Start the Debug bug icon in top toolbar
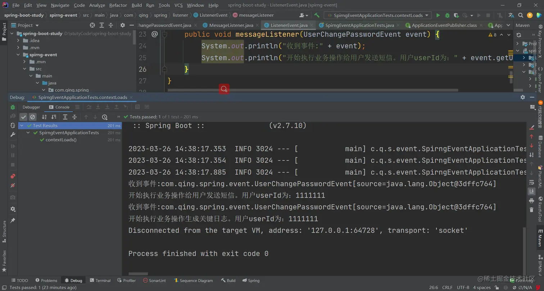Image resolution: width=544 pixels, height=291 pixels. coord(447,15)
